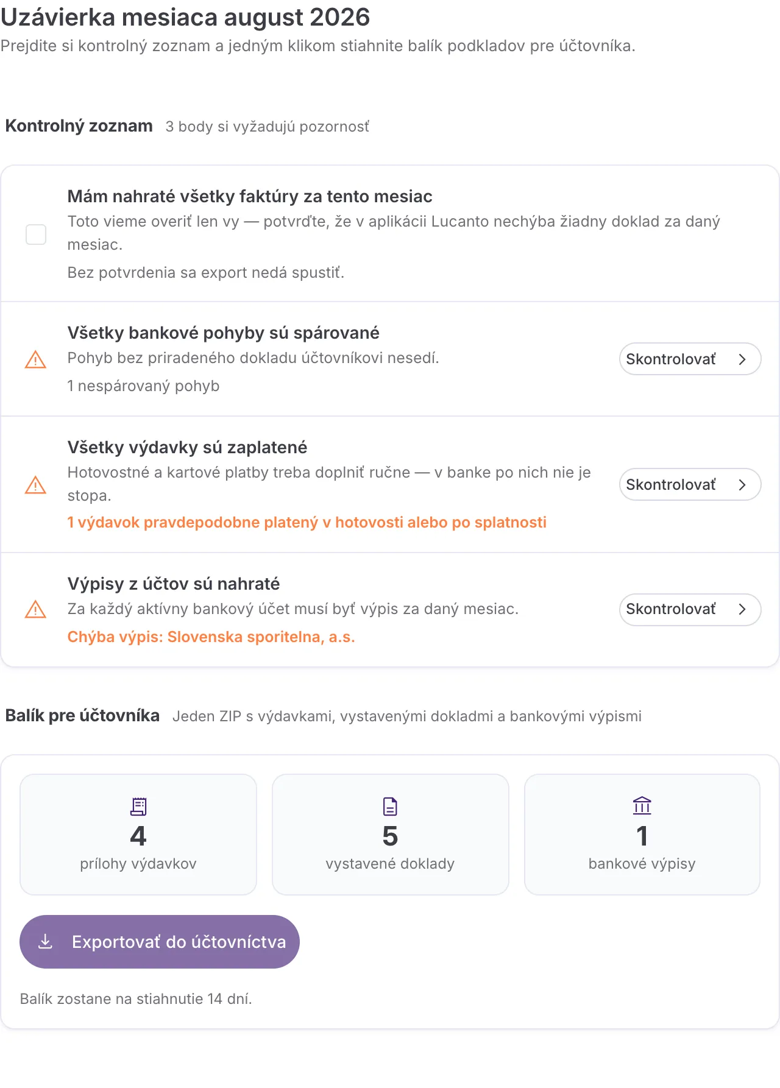The image size is (780, 1088).
Task: Select the 4 prílohy výdavkov card
Action: (x=138, y=835)
